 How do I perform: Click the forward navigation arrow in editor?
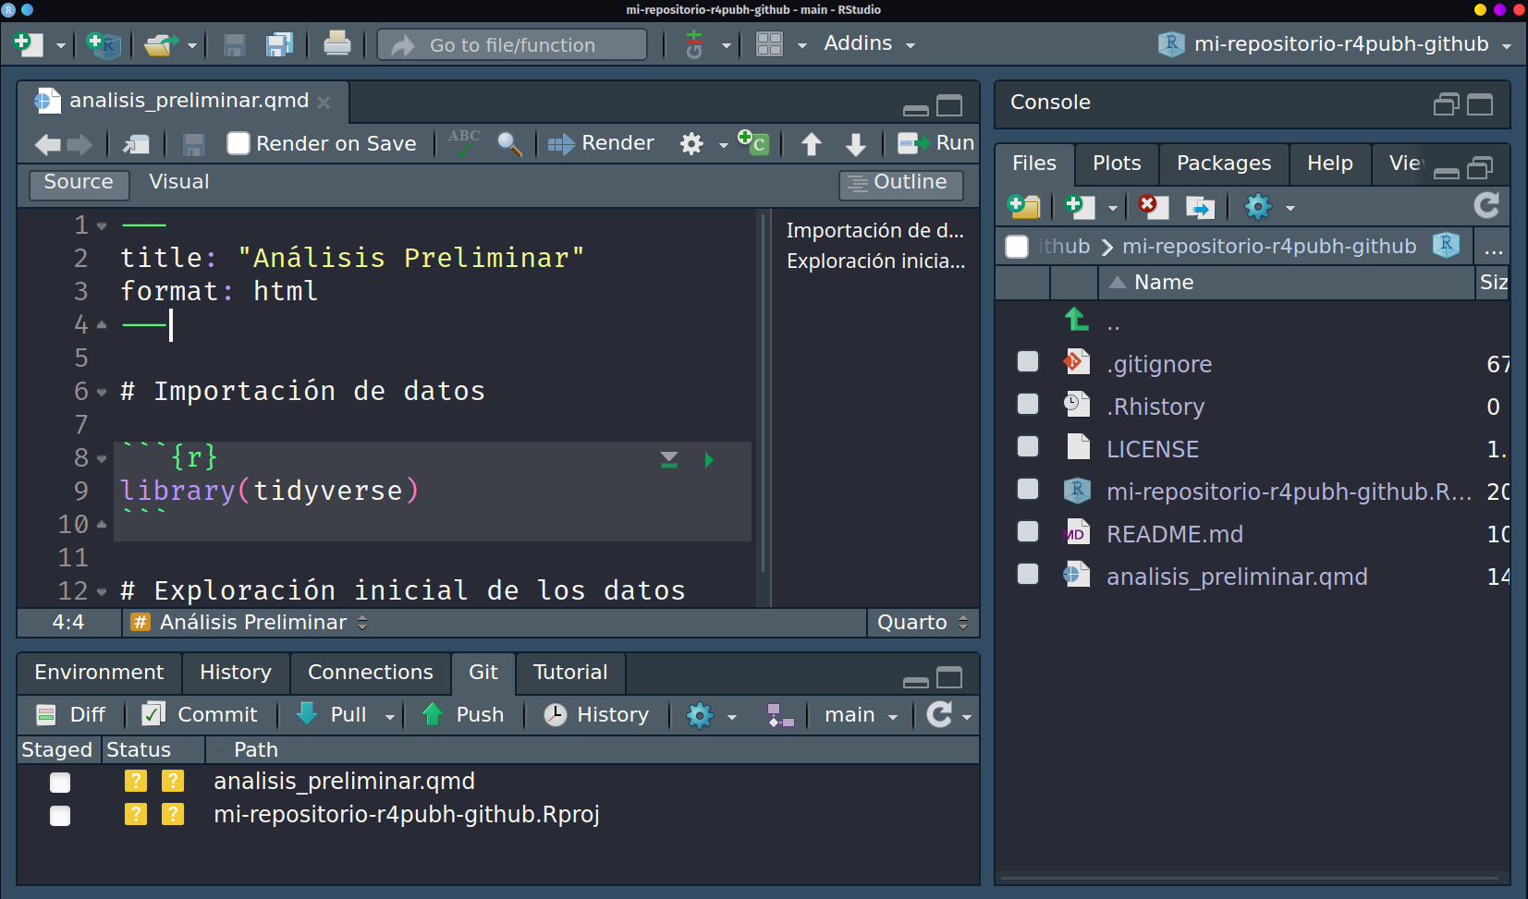(80, 144)
